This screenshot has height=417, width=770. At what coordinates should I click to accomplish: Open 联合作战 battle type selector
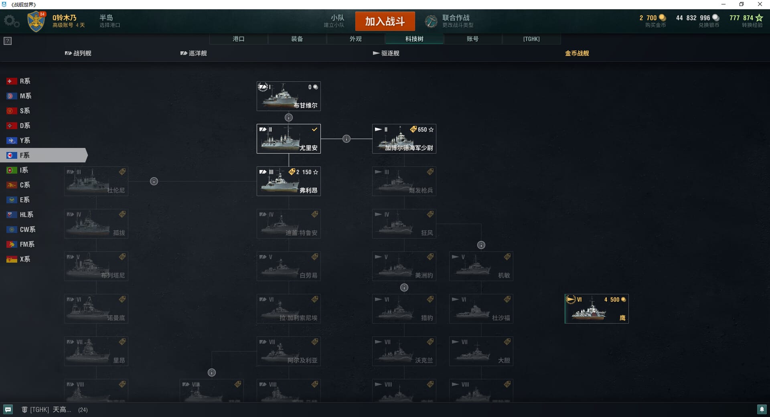click(450, 21)
